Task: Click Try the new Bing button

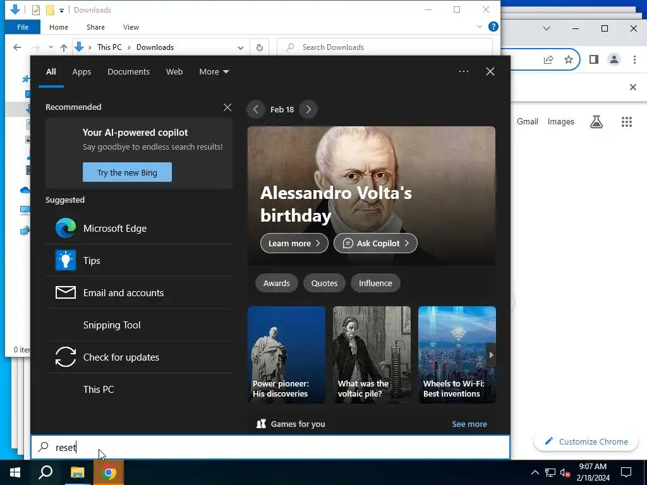Action: (127, 172)
